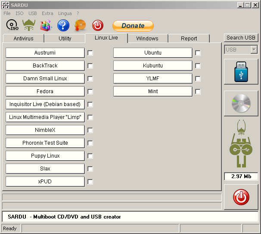Click the xPUD button
This screenshot has height=234, width=261.
pyautogui.click(x=45, y=181)
